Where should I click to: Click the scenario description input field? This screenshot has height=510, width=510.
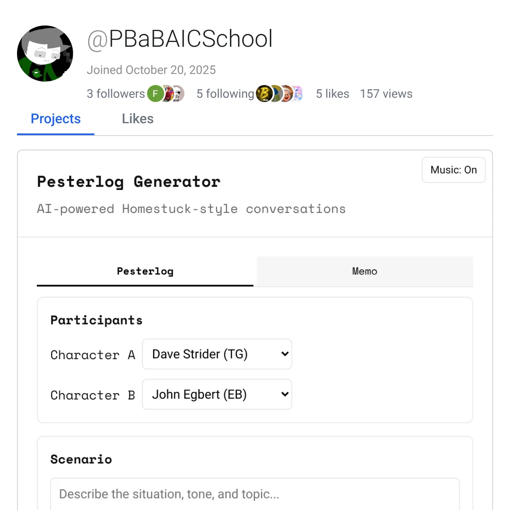coord(255,494)
